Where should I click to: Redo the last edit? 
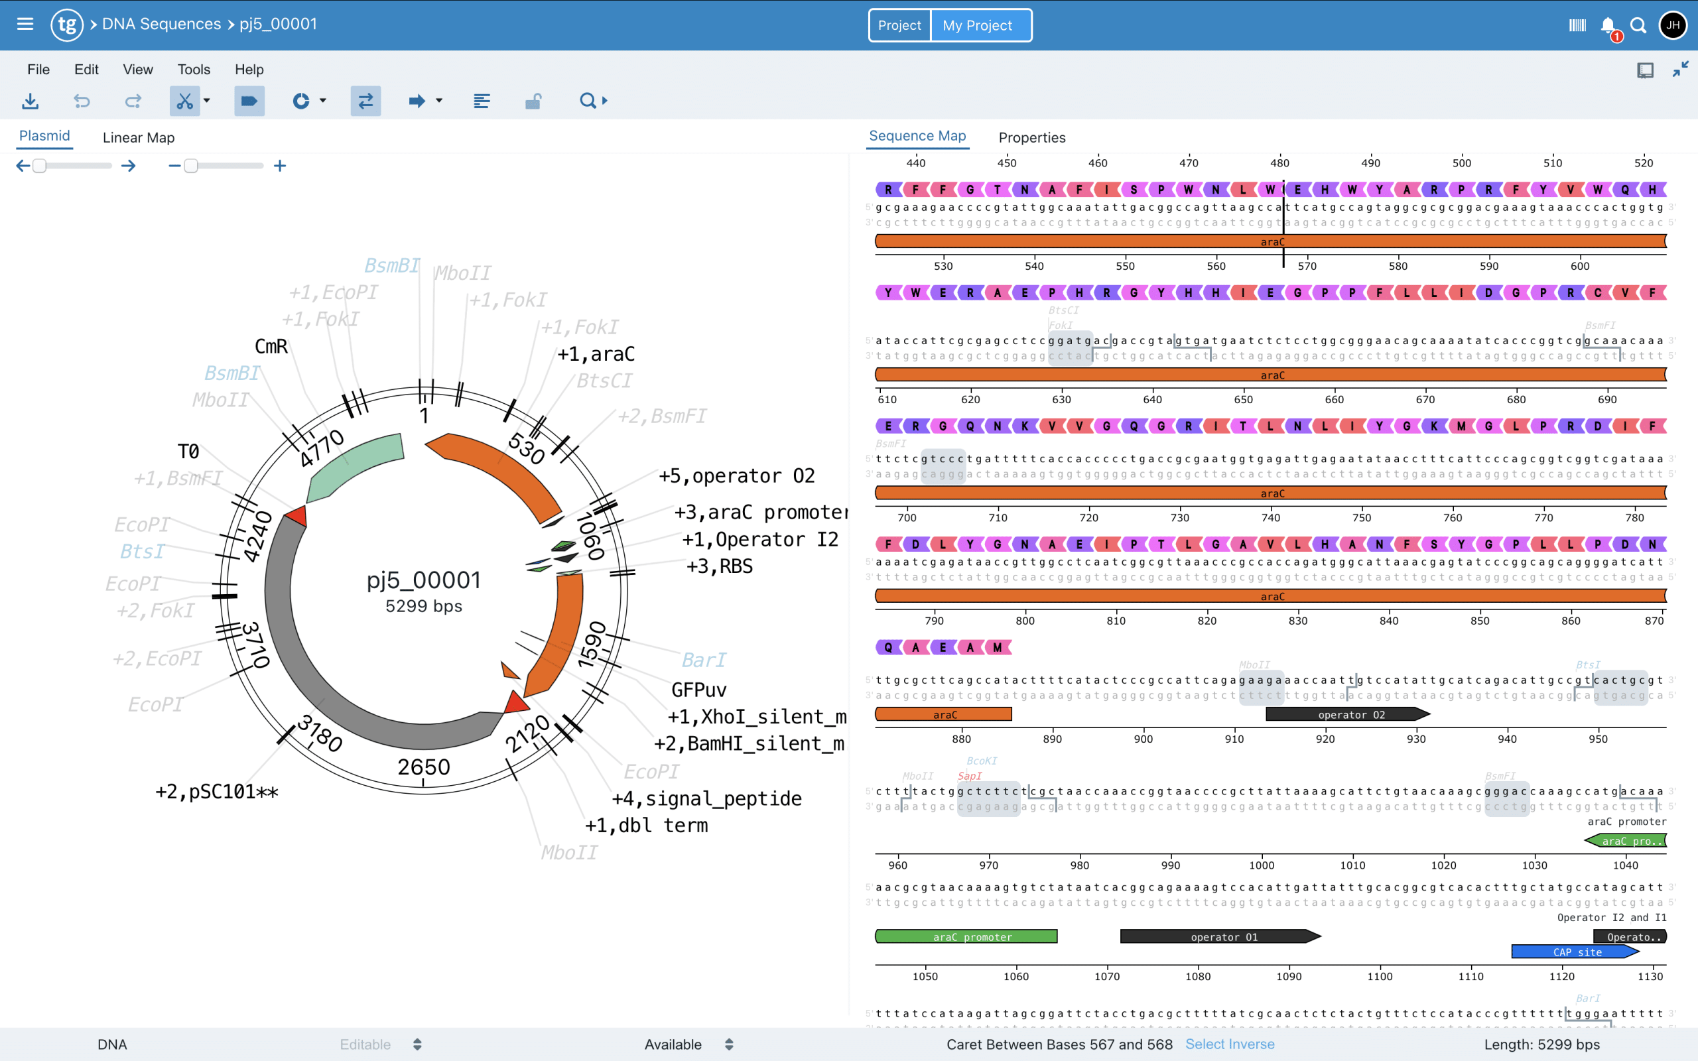[x=133, y=101]
